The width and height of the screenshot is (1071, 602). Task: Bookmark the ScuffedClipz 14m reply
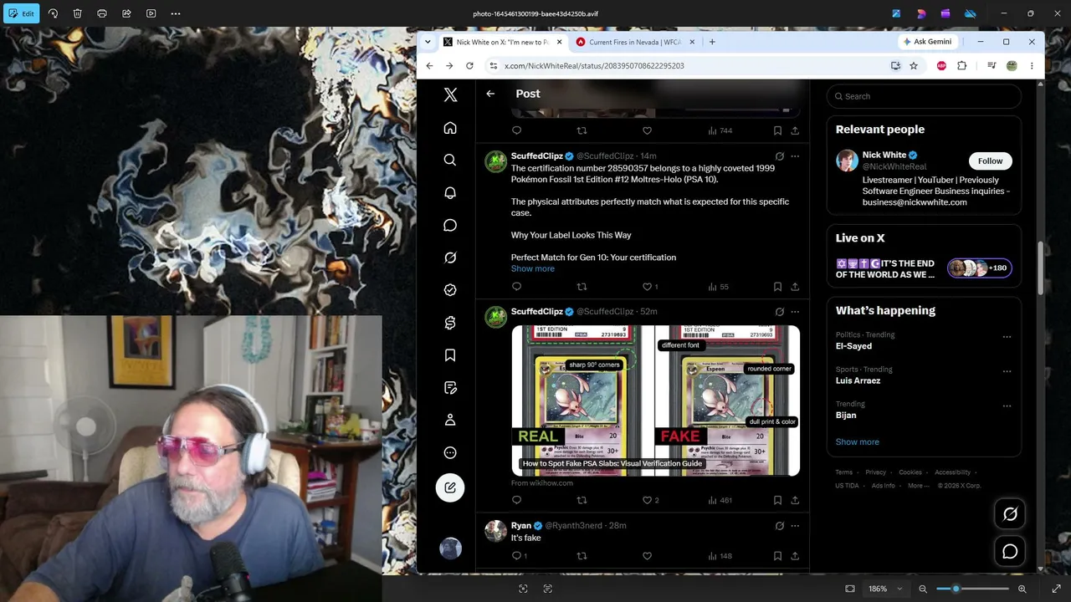pos(777,287)
